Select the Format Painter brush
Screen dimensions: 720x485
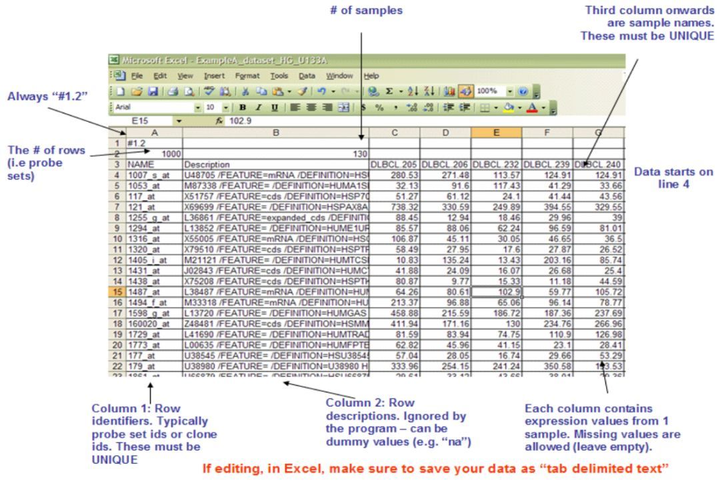click(x=302, y=91)
